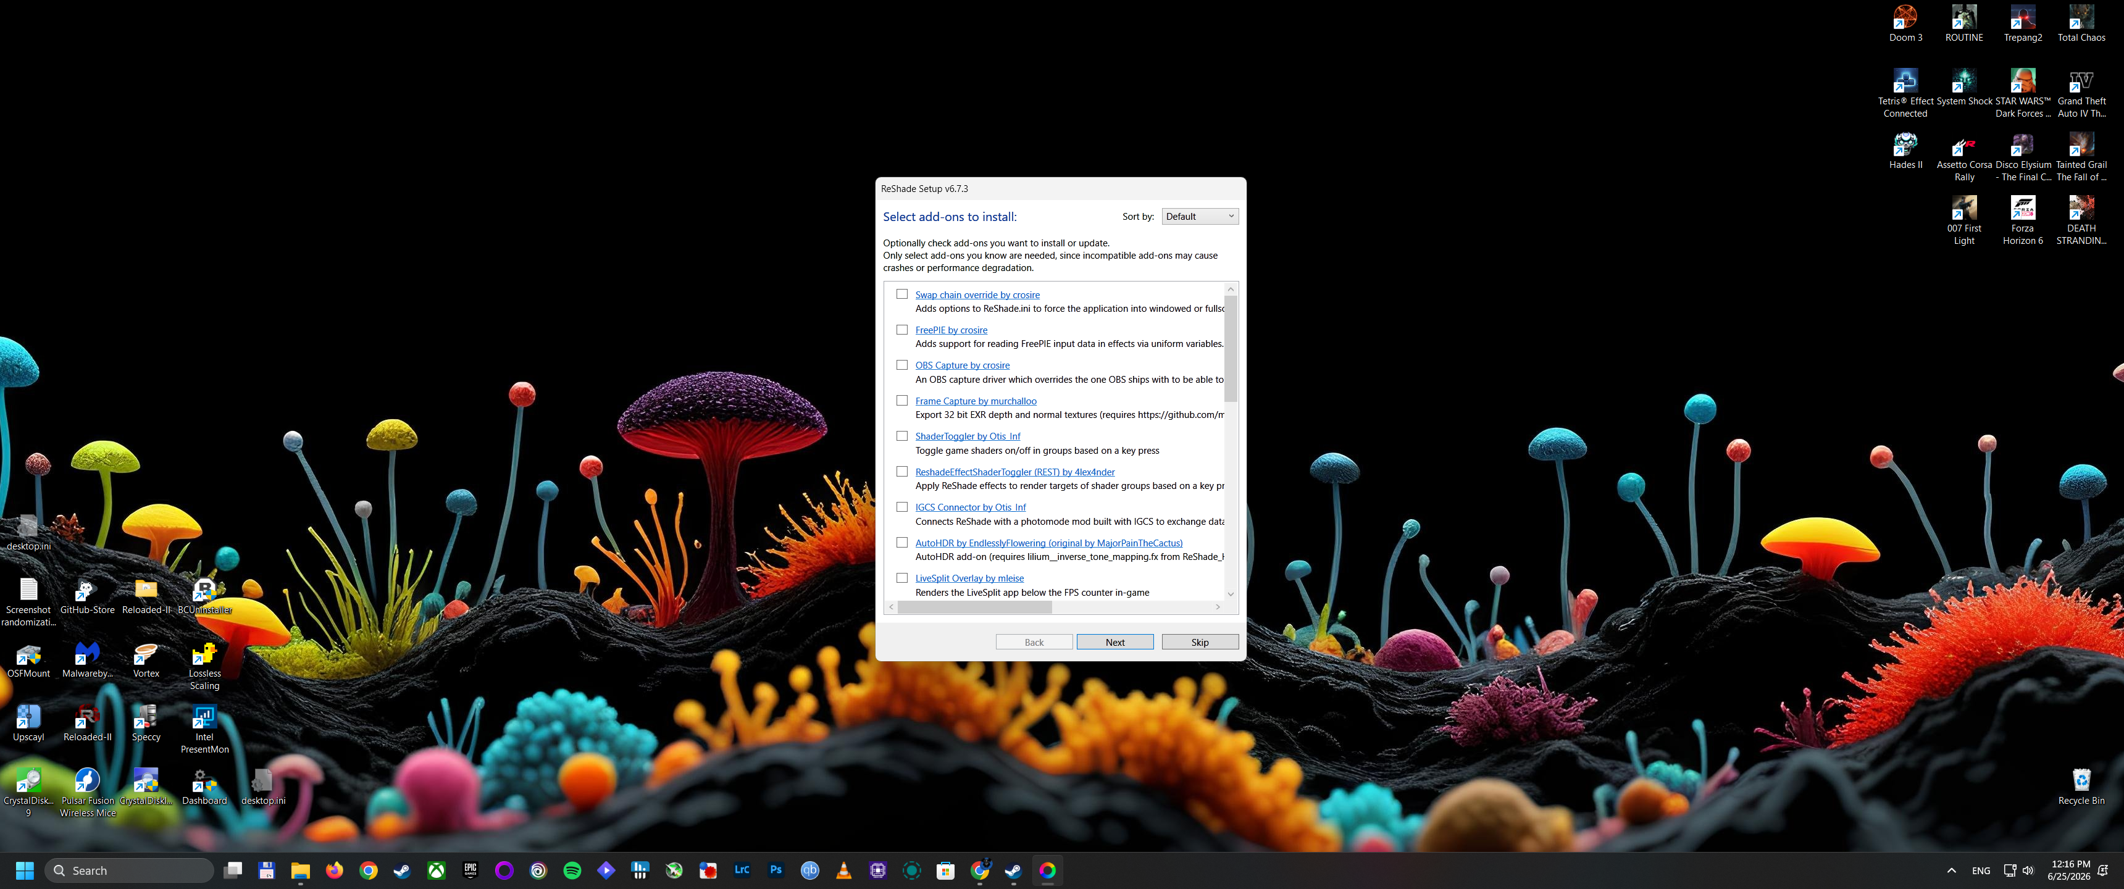Image resolution: width=2124 pixels, height=889 pixels.
Task: Open the Windows Start menu
Action: [x=25, y=870]
